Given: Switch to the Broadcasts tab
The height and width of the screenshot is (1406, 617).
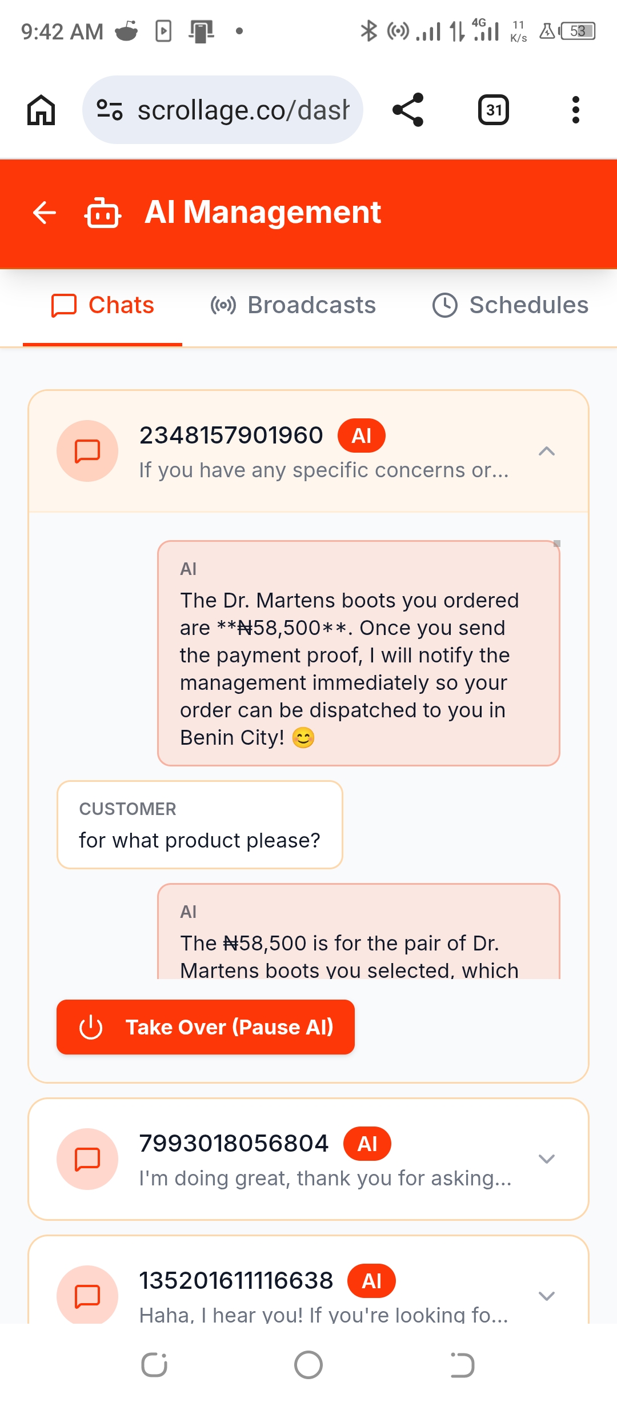Looking at the screenshot, I should pos(293,305).
